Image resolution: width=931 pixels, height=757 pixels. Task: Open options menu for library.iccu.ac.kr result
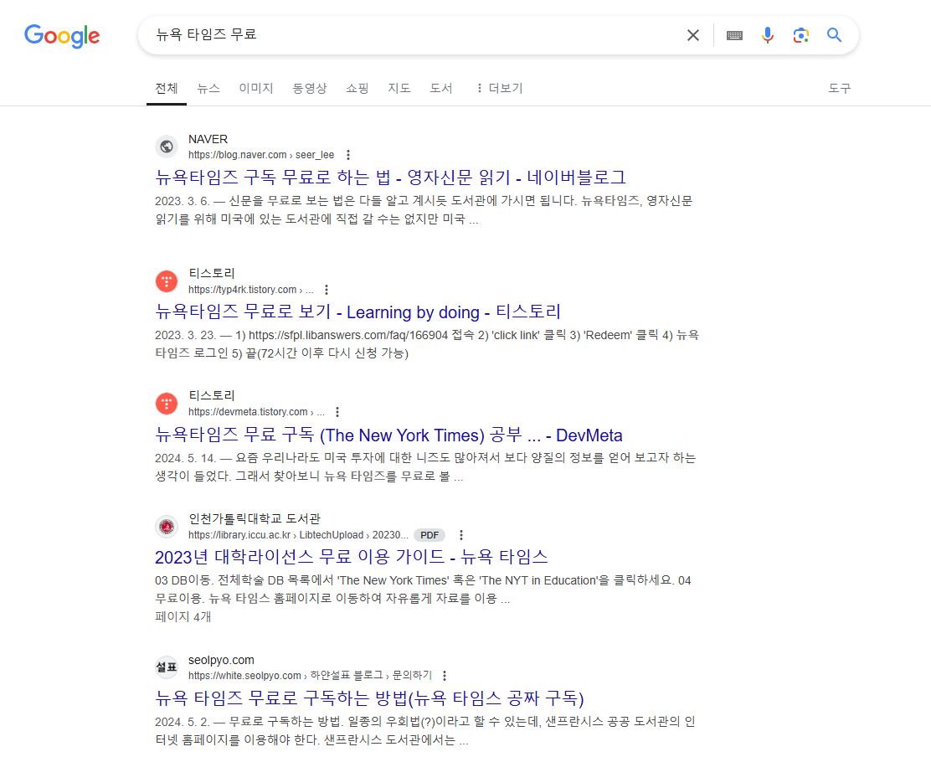pos(461,535)
